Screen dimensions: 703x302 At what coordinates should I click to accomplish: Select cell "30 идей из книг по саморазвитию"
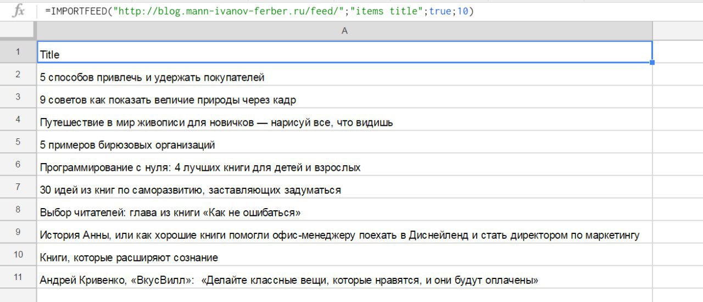345,187
